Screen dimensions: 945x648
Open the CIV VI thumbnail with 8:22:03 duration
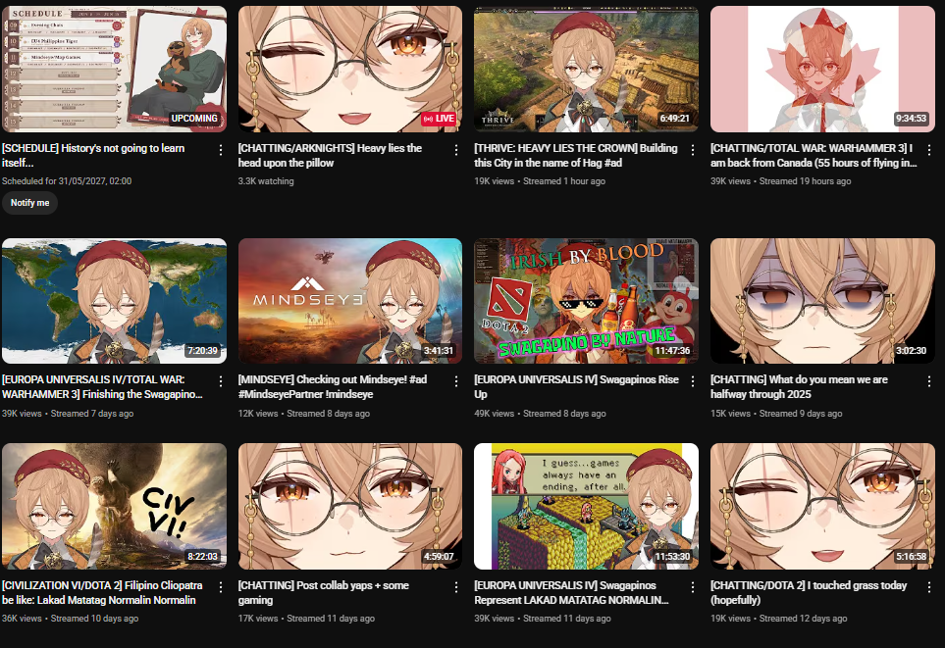pos(115,507)
